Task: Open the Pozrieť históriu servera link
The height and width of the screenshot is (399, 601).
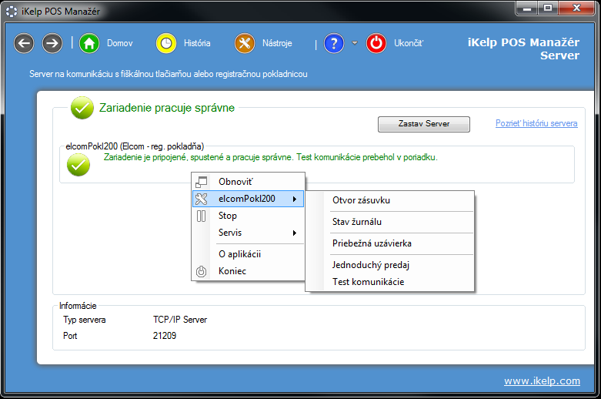Action: coord(536,123)
